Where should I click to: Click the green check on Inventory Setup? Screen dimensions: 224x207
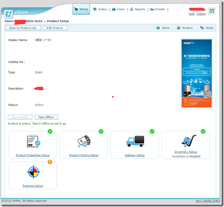coord(203,131)
